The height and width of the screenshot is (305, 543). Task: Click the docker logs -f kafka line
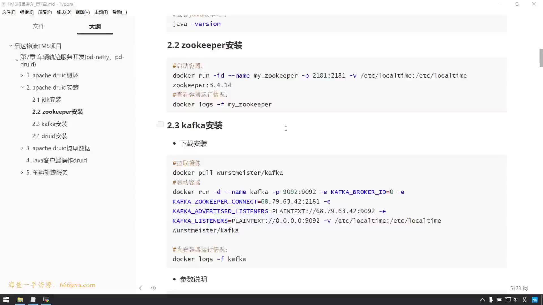tap(209, 259)
